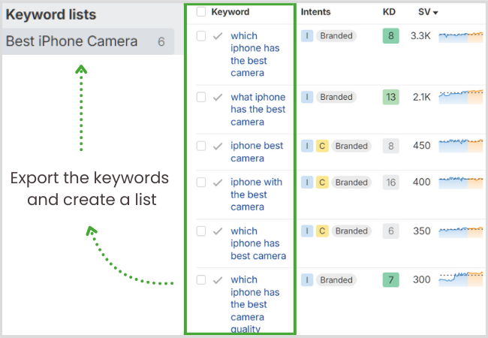Click the green KD 7 badge

tap(391, 280)
